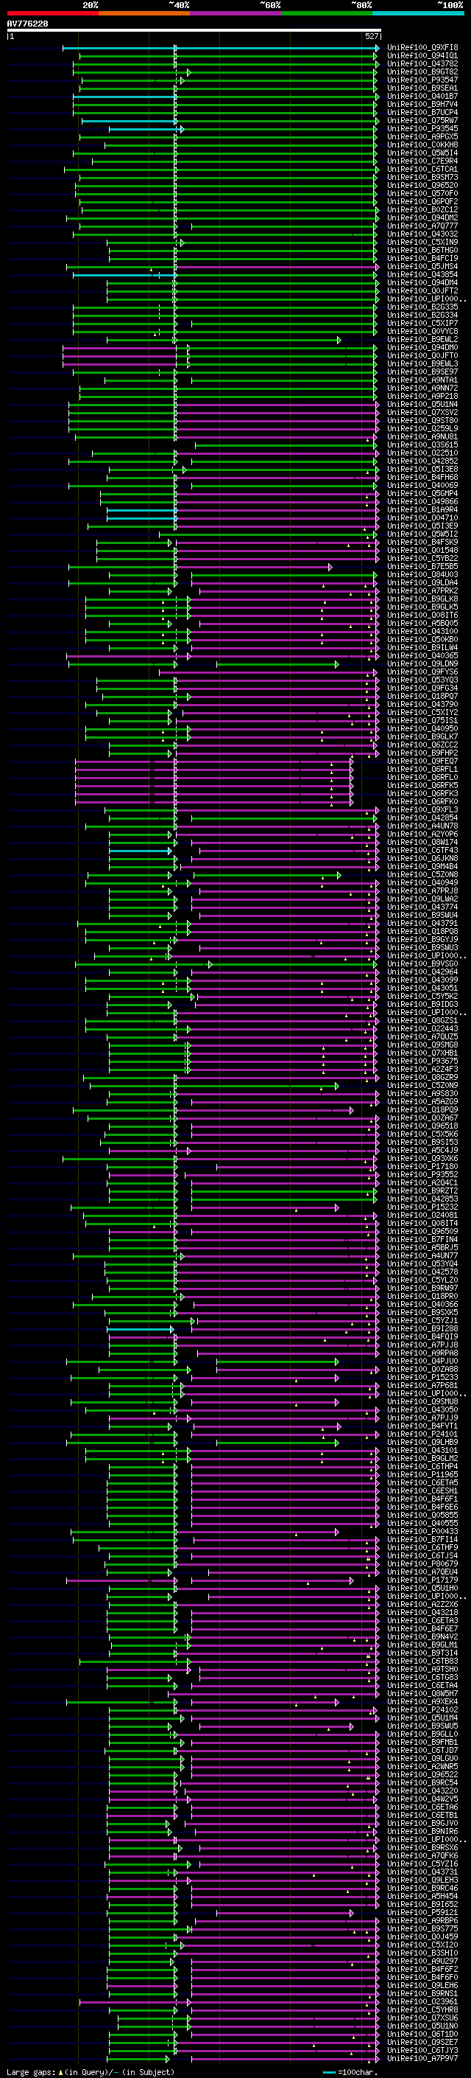Click the UniRef100_Q6PQF2 label
Viewport: 471px width, 2078px height.
point(422,202)
